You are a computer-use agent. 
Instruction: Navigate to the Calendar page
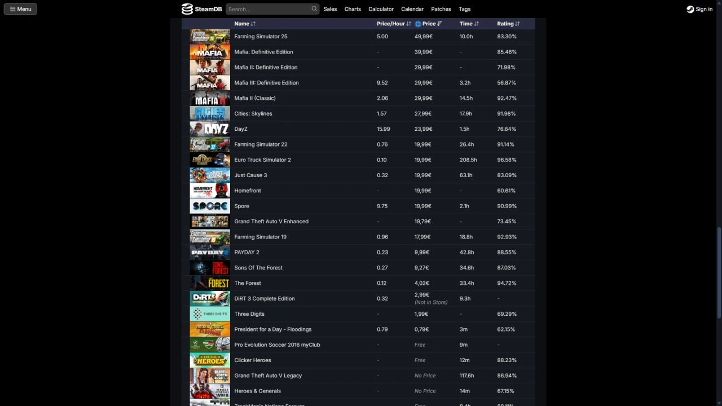[412, 9]
